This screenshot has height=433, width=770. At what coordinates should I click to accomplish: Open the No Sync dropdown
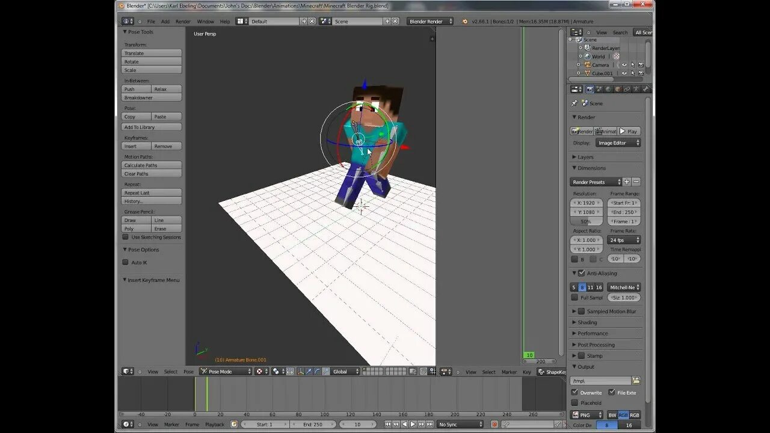pos(460,425)
